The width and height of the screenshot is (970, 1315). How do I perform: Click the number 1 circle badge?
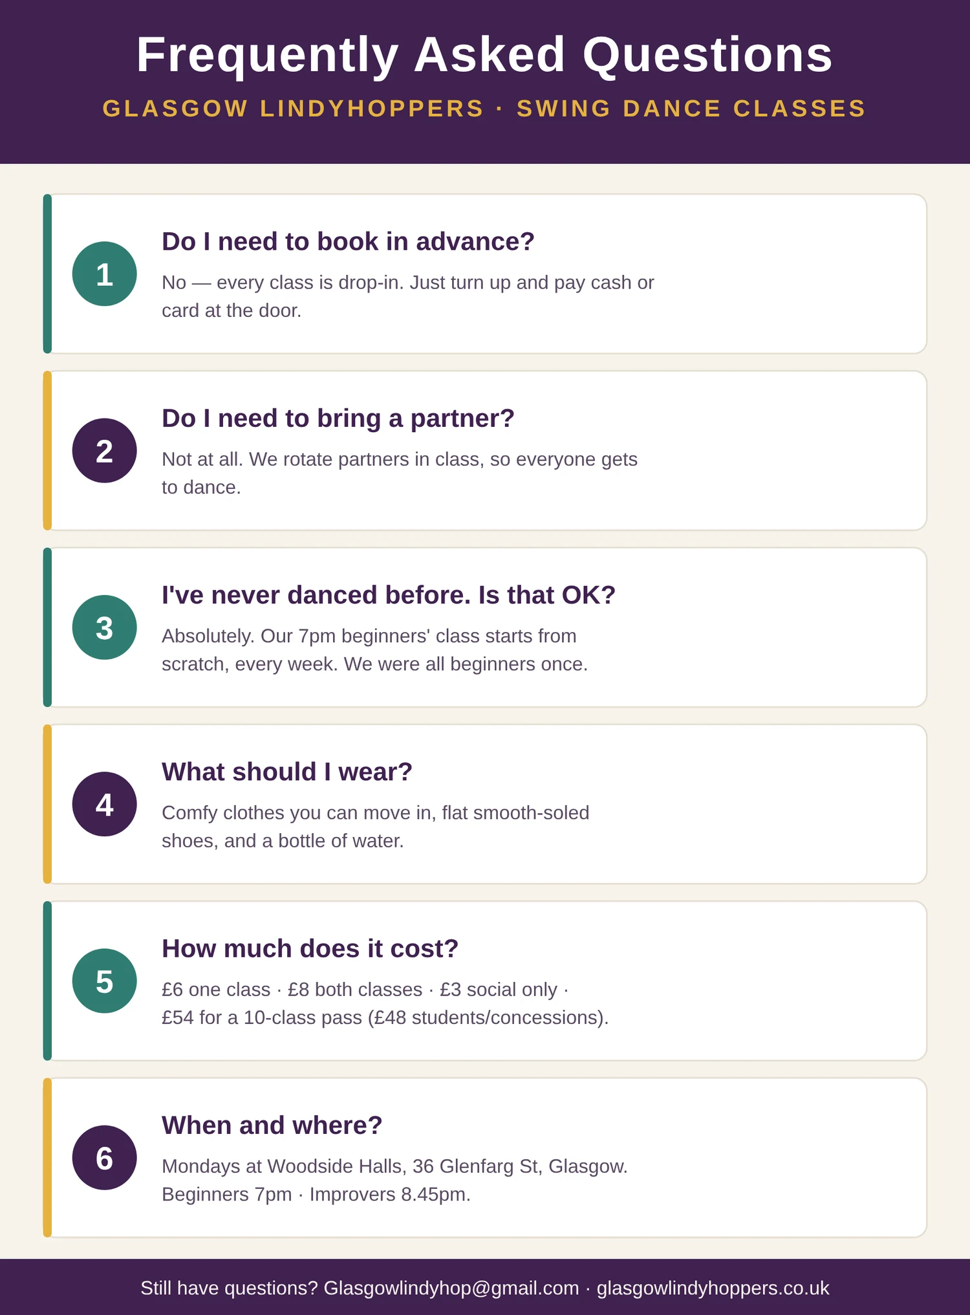point(104,274)
